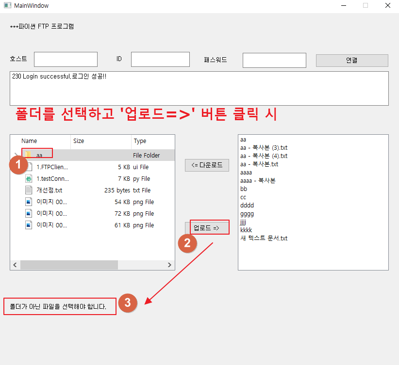Click the horizontal scrollbar right arrow
Viewport: 399px width, 365px height.
169,265
